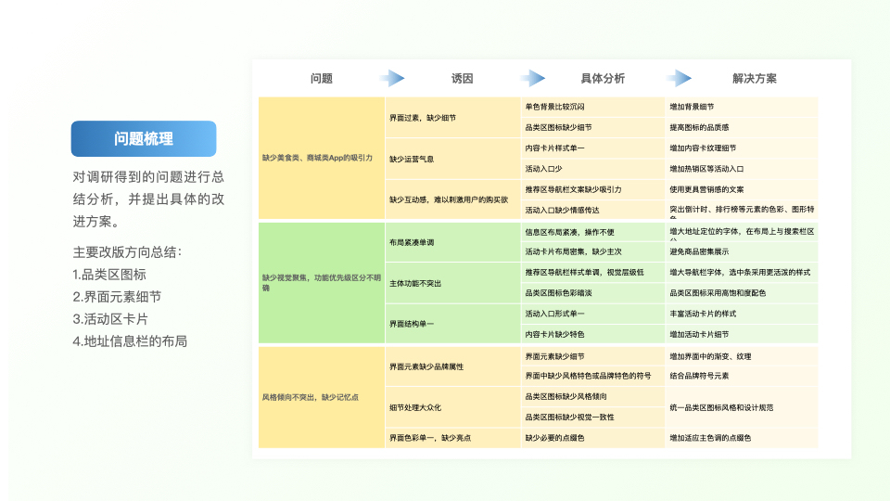The width and height of the screenshot is (890, 501).
Task: Select the '诱因' column header
Action: pos(462,78)
